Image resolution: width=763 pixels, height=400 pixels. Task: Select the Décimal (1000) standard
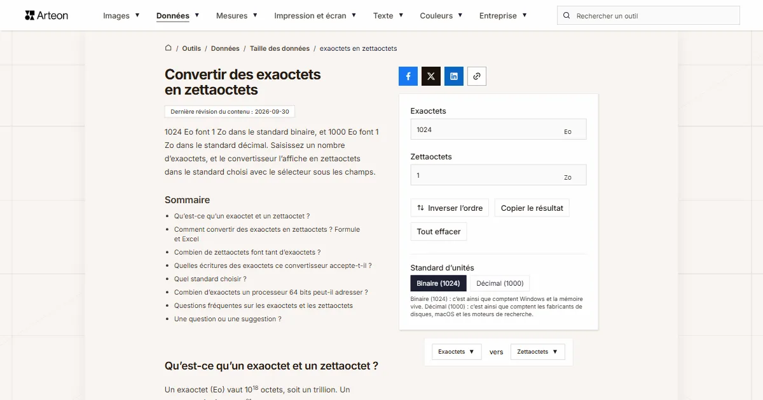point(500,283)
